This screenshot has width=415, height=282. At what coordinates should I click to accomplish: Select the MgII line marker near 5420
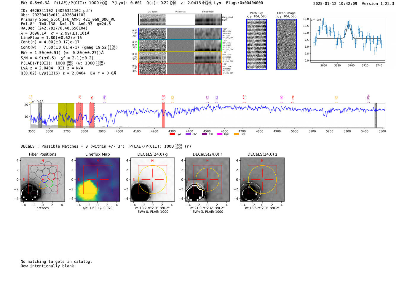(368, 98)
